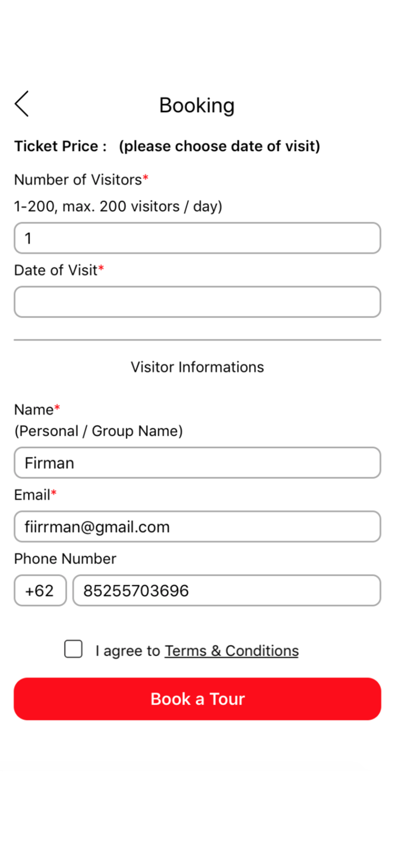Open the Terms & Conditions link
The image size is (395, 855).
coord(232,651)
